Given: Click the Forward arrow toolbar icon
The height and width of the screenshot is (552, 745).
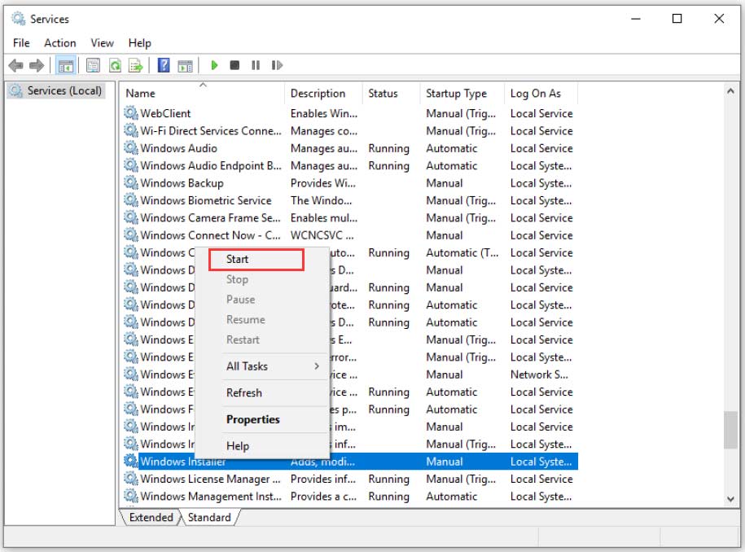Looking at the screenshot, I should pyautogui.click(x=37, y=65).
